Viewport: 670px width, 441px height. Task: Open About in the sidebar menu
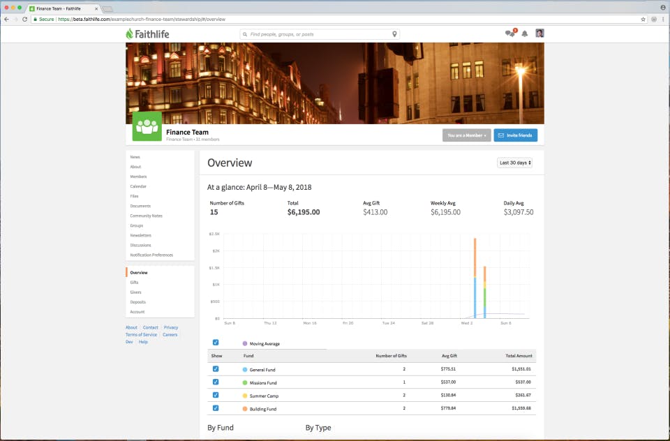click(x=135, y=167)
